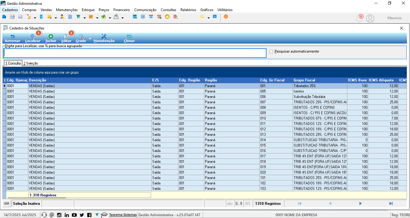Enable Pesquisar automaticamente checkbox

[271, 51]
